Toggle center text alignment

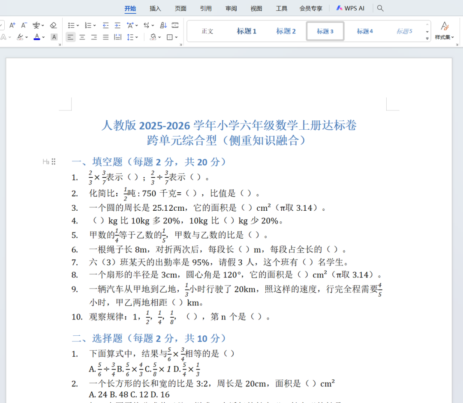click(x=82, y=37)
